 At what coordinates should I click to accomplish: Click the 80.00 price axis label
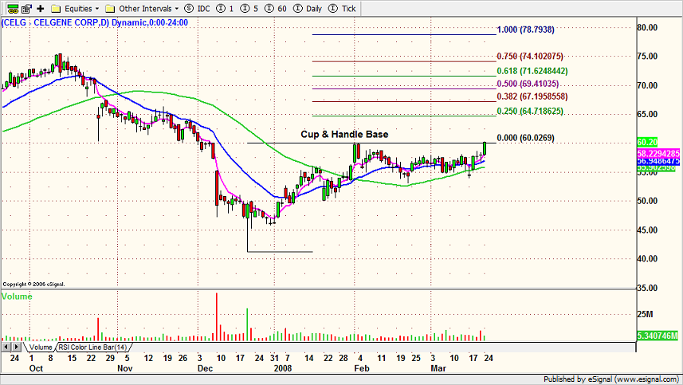(647, 27)
